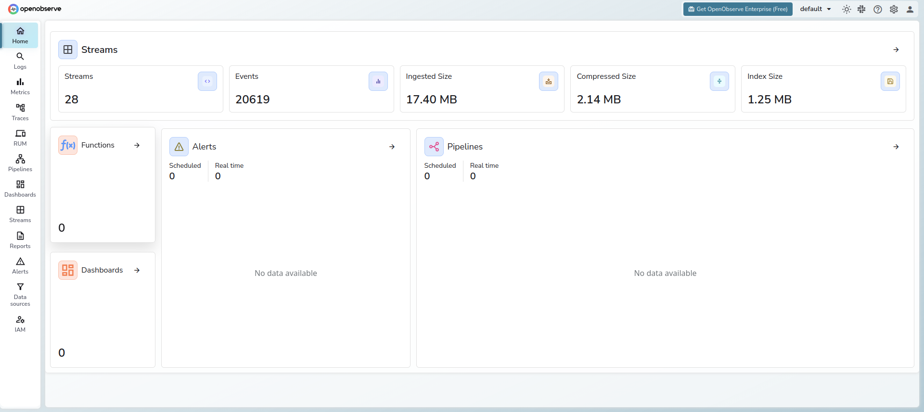Screen dimensions: 924x412
Task: Open Dashboards card arrow
Action: 137,270
